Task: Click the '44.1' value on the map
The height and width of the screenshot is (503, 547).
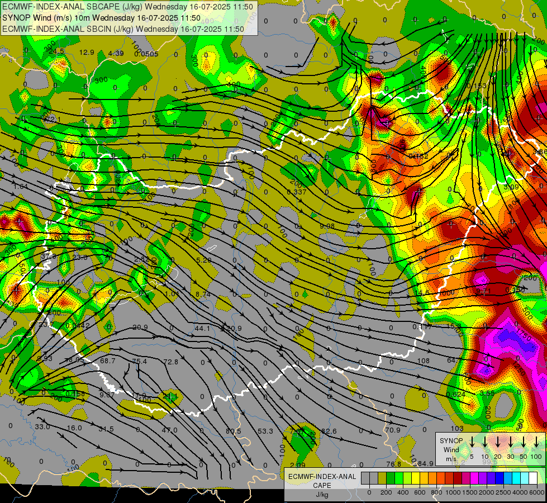Action: [202, 328]
